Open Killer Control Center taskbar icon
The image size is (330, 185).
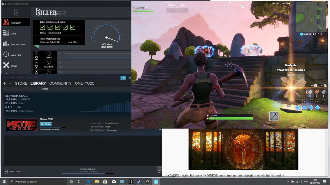(x=131, y=182)
